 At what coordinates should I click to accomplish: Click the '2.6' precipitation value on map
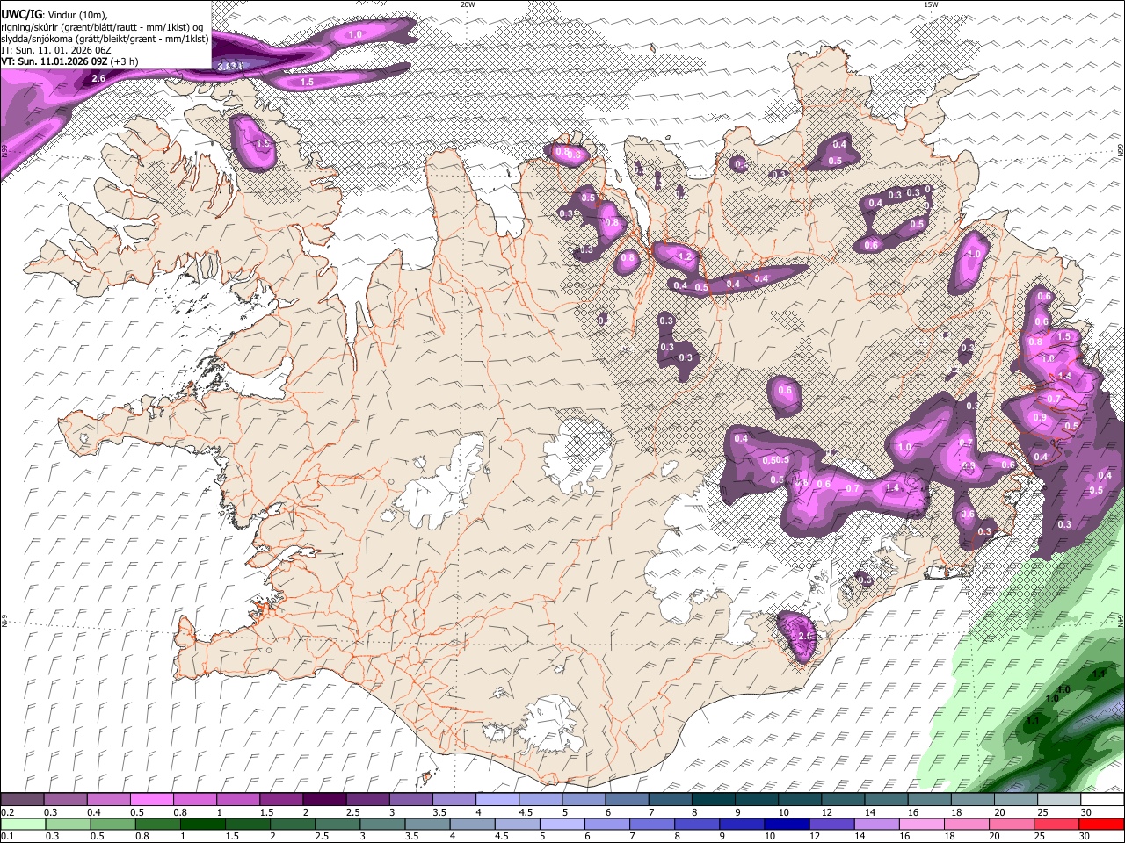coord(98,79)
